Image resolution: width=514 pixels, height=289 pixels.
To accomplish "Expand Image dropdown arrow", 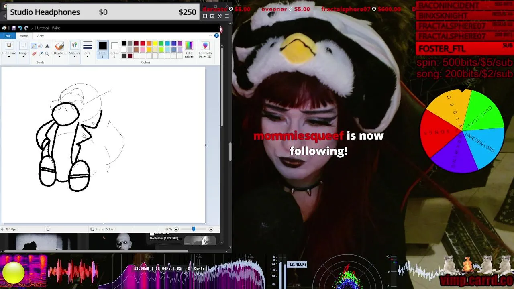I will click(23, 57).
